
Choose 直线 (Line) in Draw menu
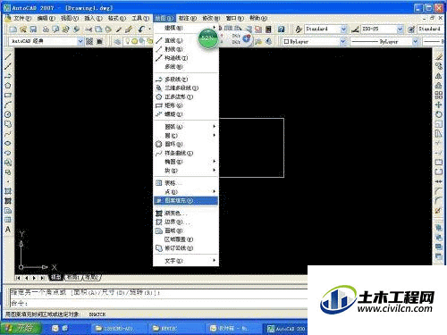click(x=186, y=40)
